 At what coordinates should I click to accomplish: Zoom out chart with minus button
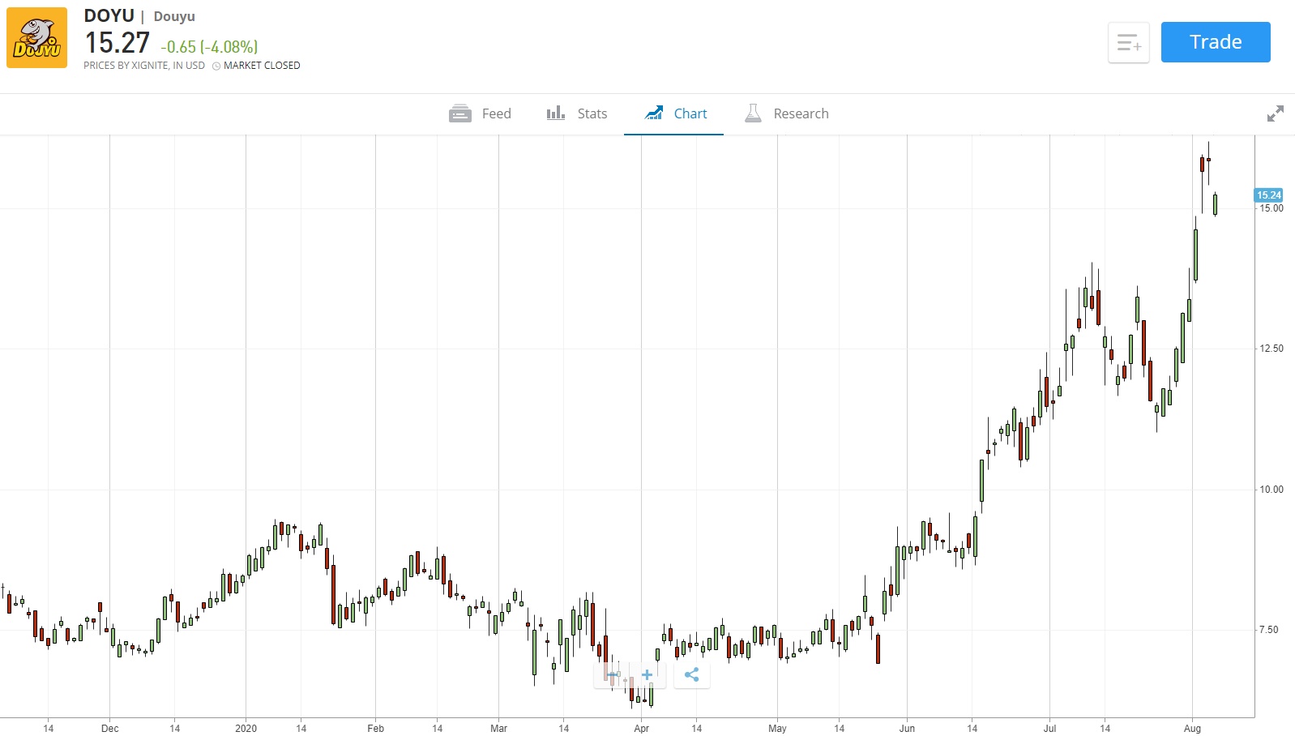click(x=613, y=674)
